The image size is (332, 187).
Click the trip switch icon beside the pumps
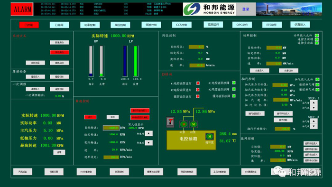pyautogui.click(x=170, y=122)
